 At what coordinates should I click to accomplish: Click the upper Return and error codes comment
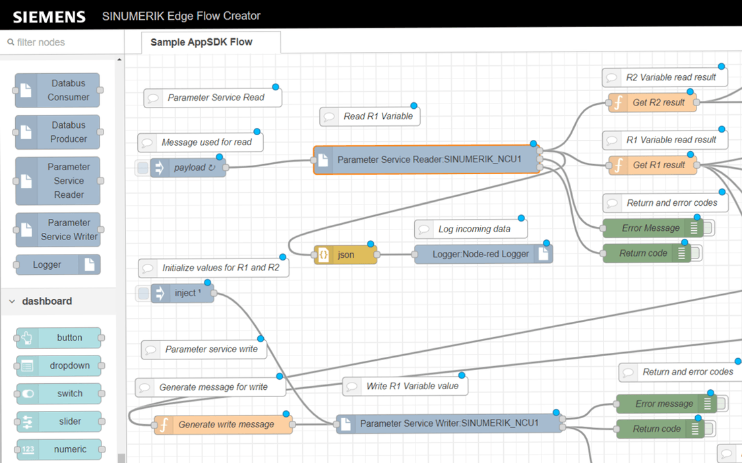click(665, 203)
